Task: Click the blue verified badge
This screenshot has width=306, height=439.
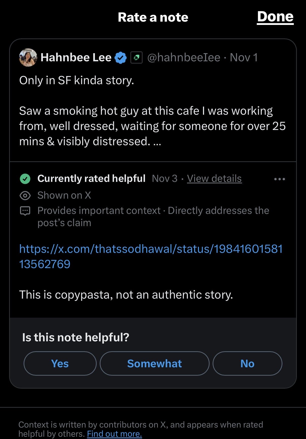Action: 121,57
